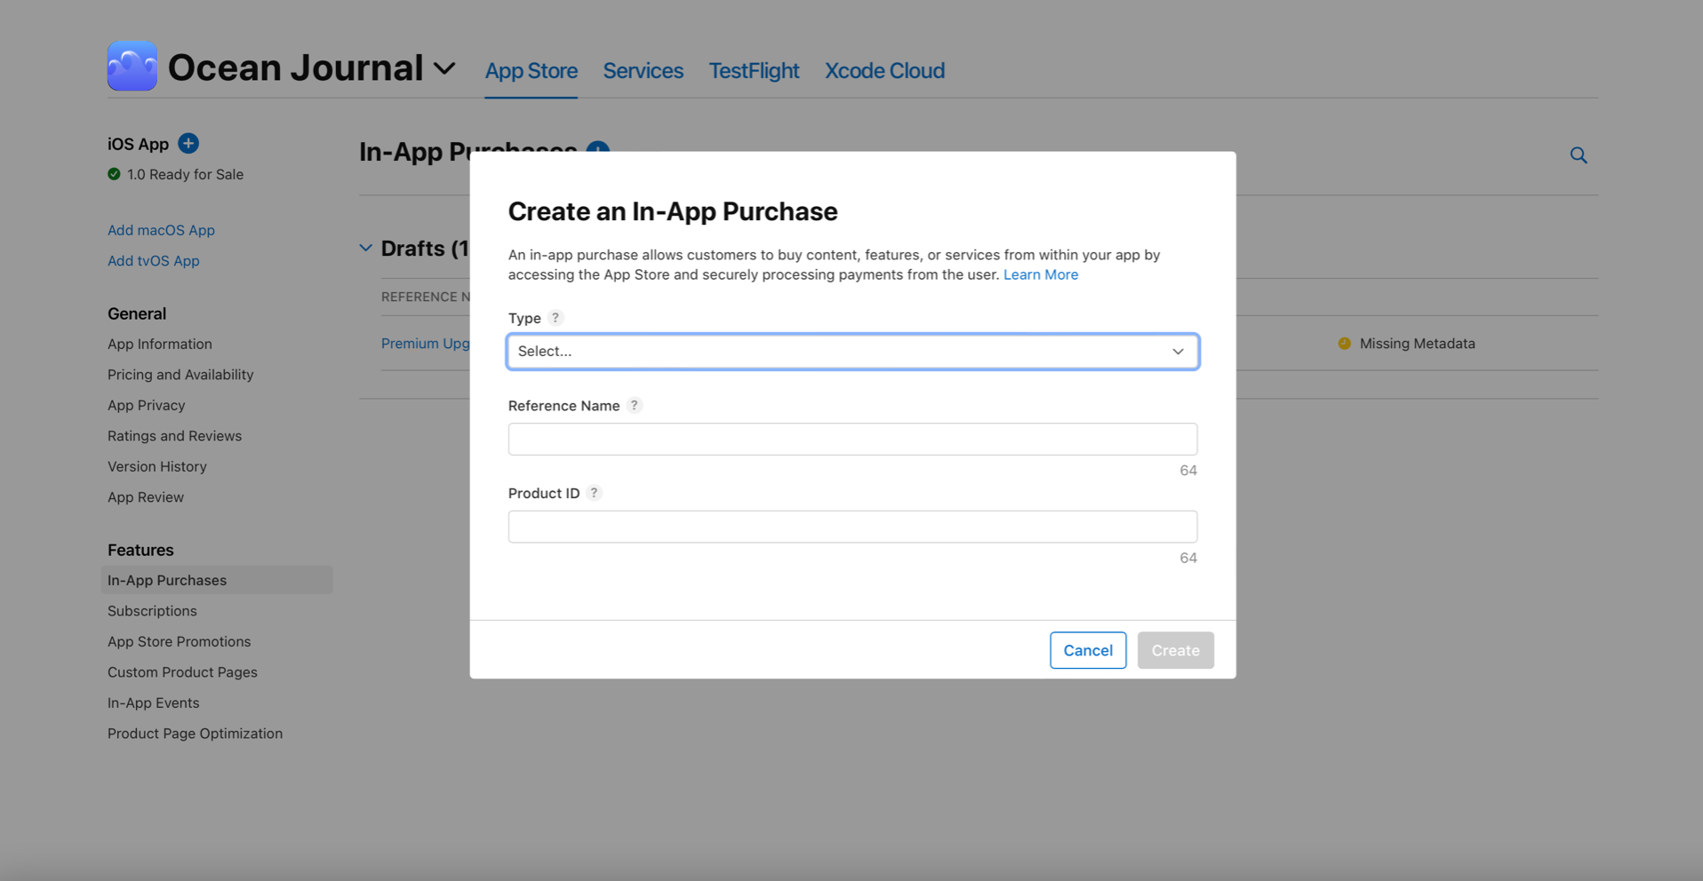Switch to the TestFlight tab
Image resolution: width=1703 pixels, height=881 pixels.
pos(753,70)
